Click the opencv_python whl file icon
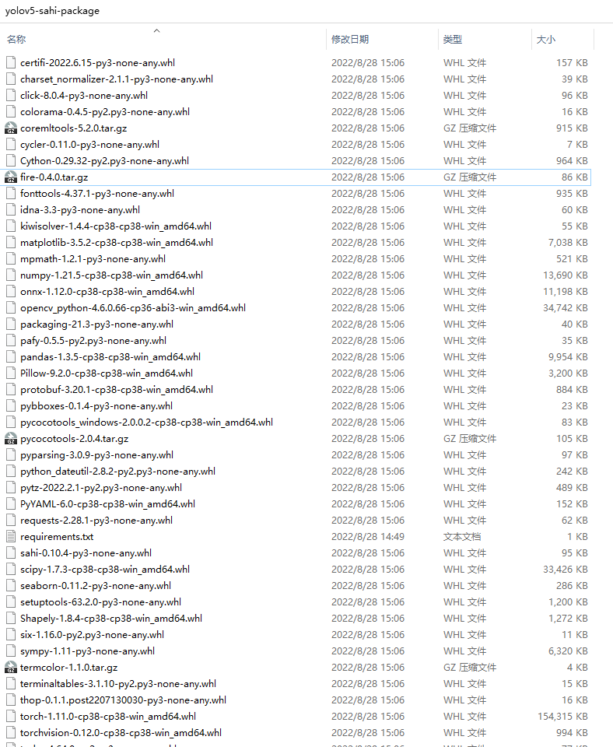 click(x=10, y=308)
